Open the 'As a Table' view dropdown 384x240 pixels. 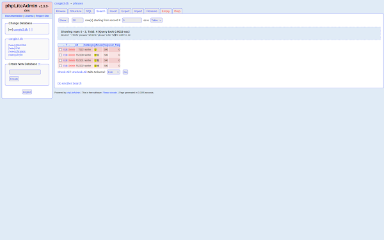156,20
